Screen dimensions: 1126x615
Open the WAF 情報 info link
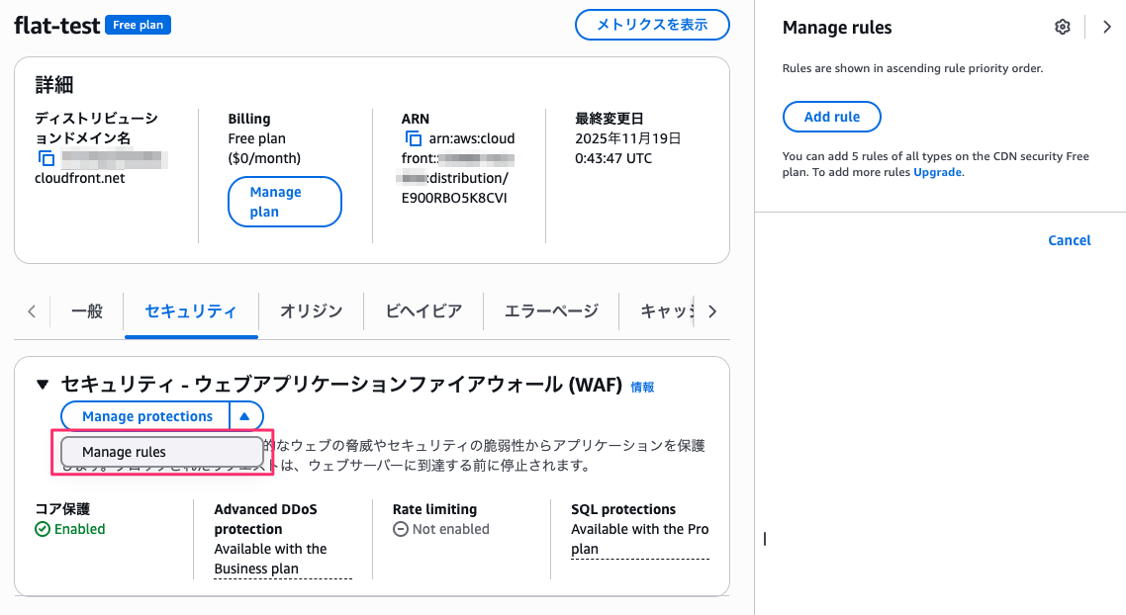coord(642,388)
